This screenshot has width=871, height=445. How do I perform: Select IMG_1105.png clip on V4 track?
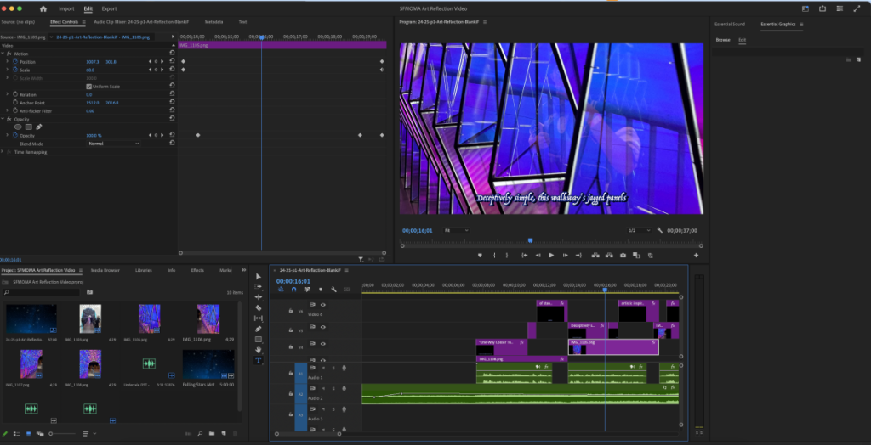tap(613, 346)
